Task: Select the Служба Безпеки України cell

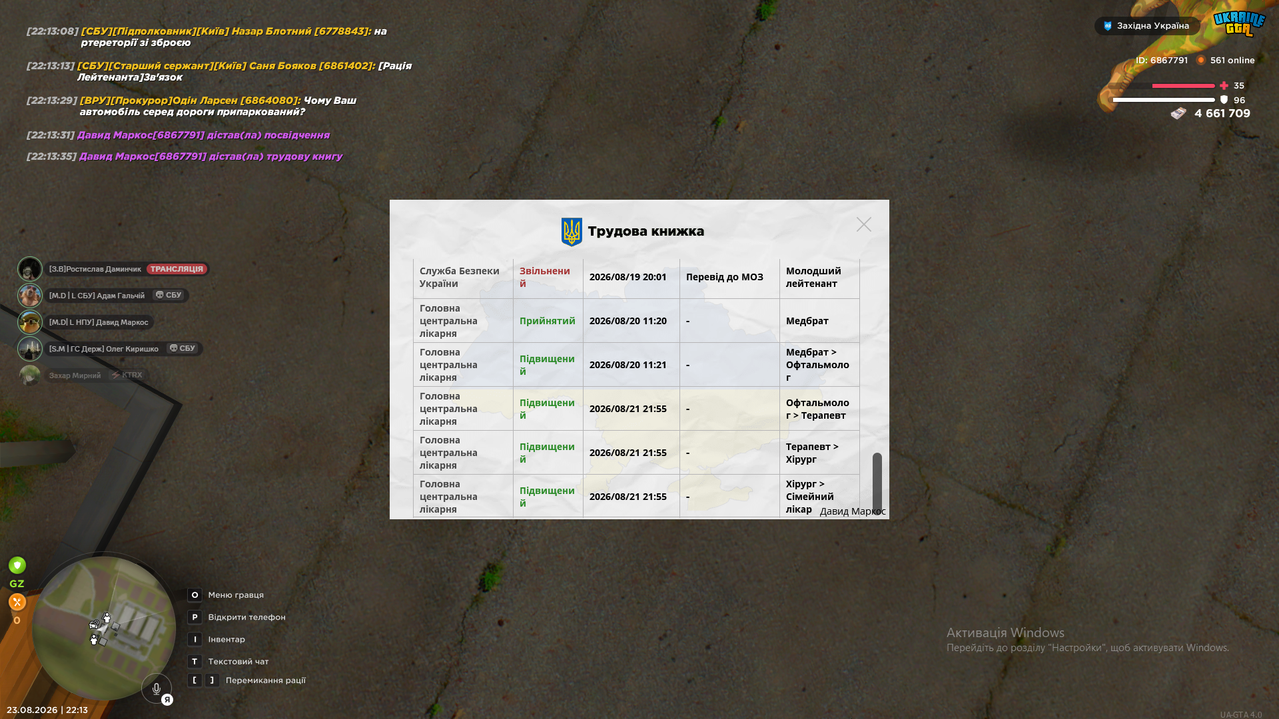Action: tap(463, 278)
